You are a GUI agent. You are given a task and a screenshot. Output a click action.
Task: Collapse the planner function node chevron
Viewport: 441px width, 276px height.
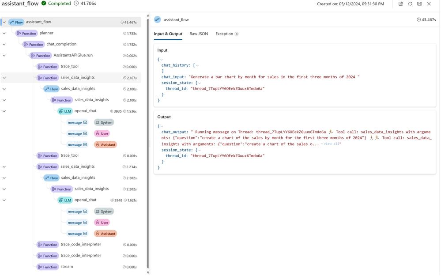pos(4,33)
